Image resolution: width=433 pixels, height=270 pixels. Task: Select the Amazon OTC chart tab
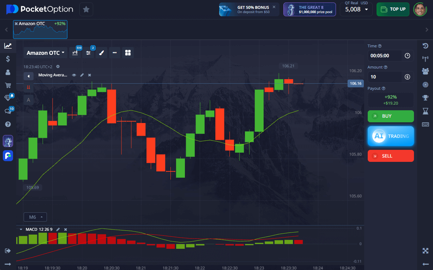[40, 29]
